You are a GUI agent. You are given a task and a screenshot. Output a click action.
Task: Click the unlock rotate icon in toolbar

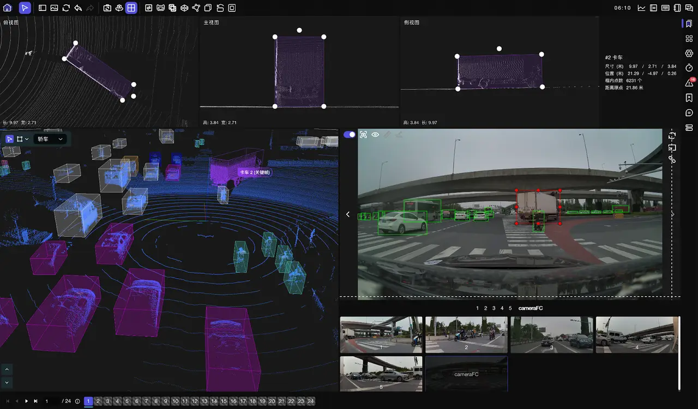coord(220,8)
